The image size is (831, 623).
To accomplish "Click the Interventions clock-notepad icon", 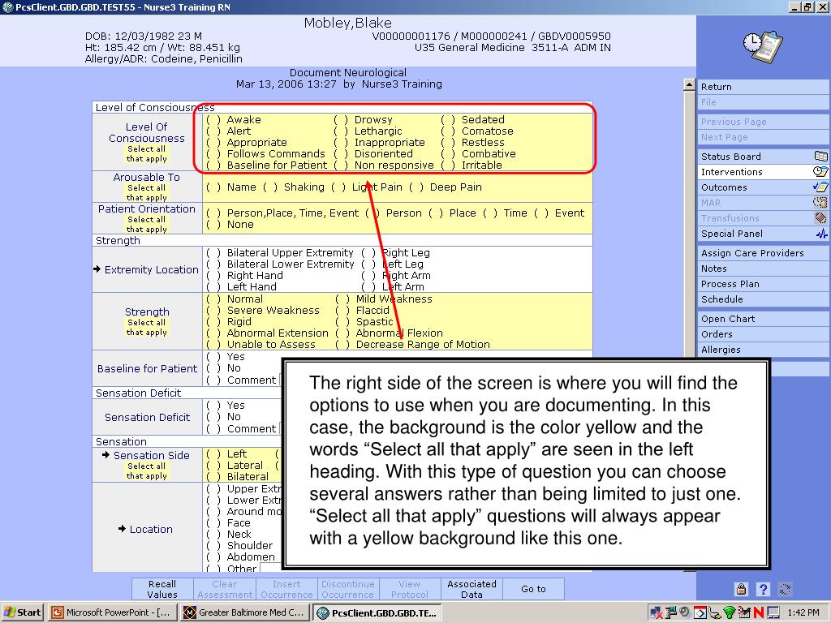I will coord(820,172).
